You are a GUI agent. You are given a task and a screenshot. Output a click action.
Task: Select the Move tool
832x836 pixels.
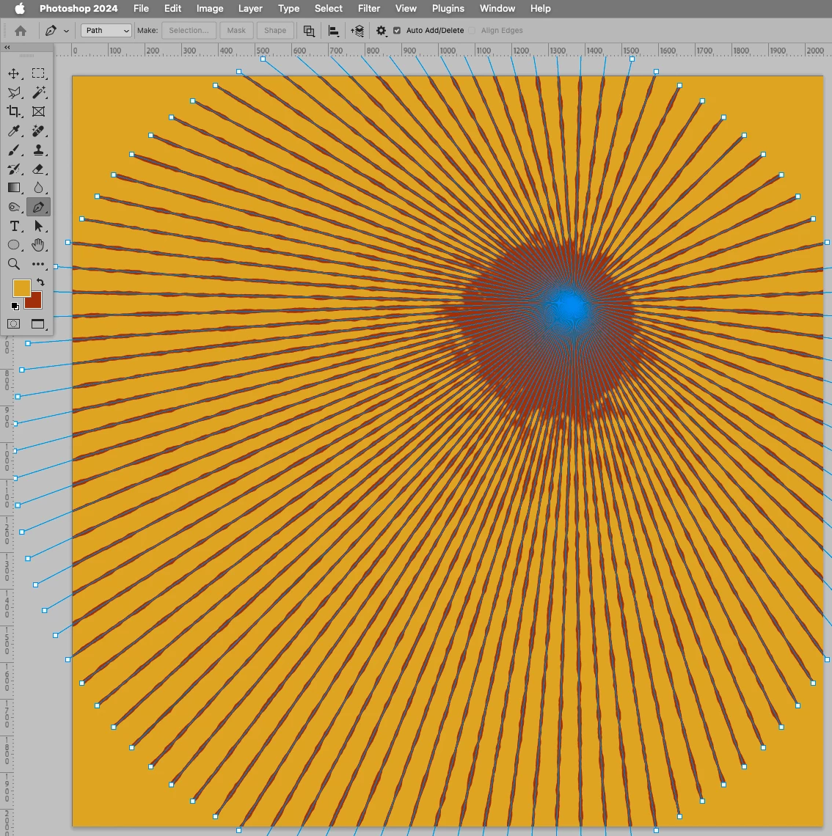click(14, 73)
